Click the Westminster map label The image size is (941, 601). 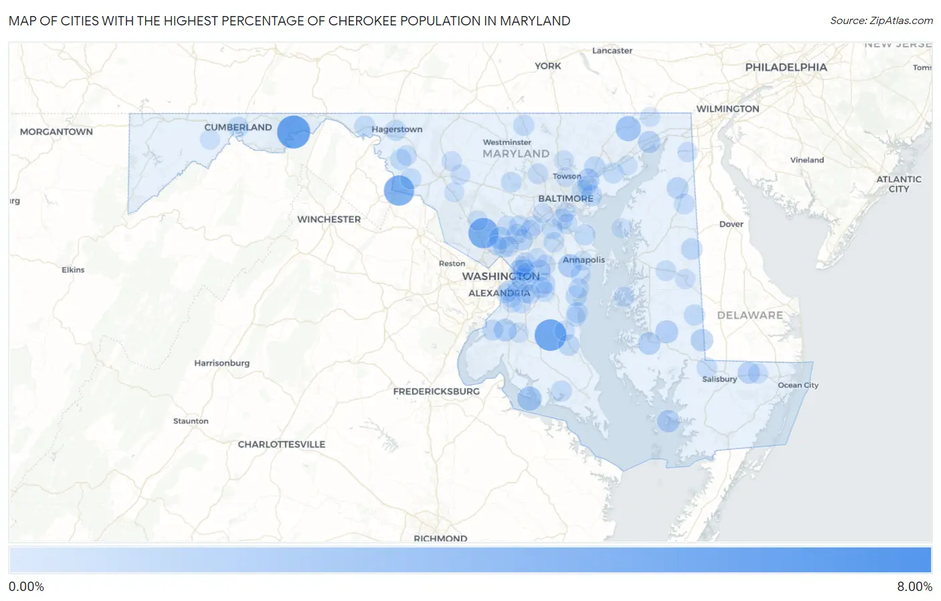tap(507, 142)
